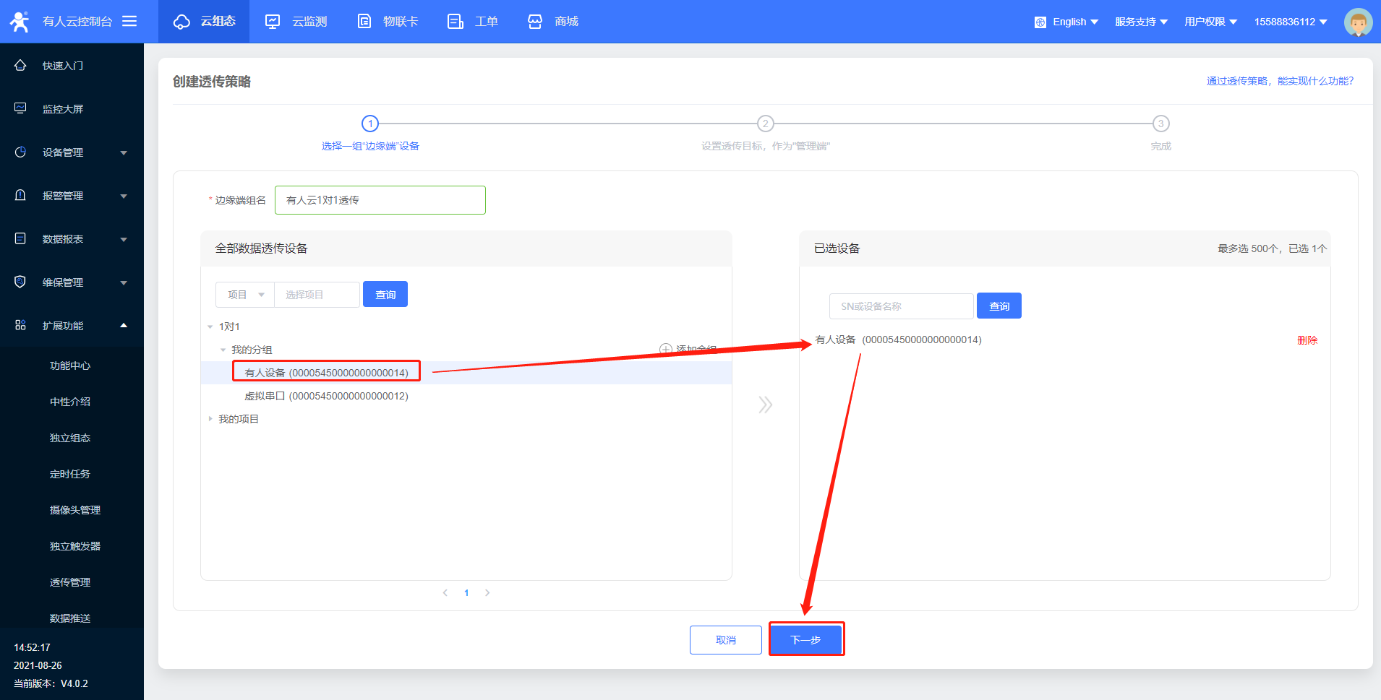Click the monitor icon beside 监控大屏
1381x700 pixels.
tap(20, 109)
